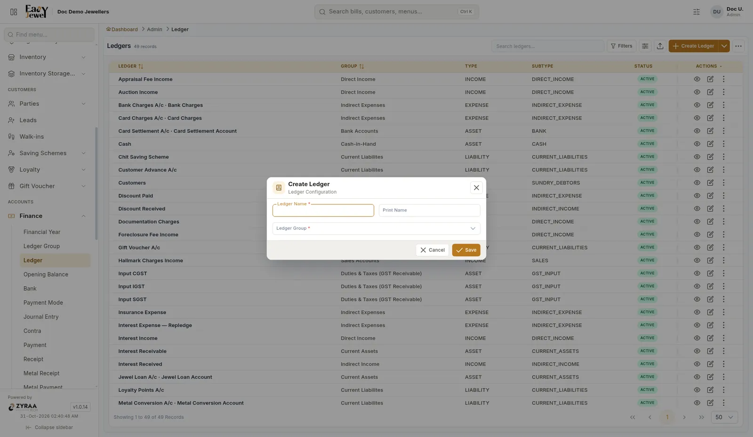753x437 pixels.
Task: Cancel the Create Ledger dialog
Action: click(433, 250)
